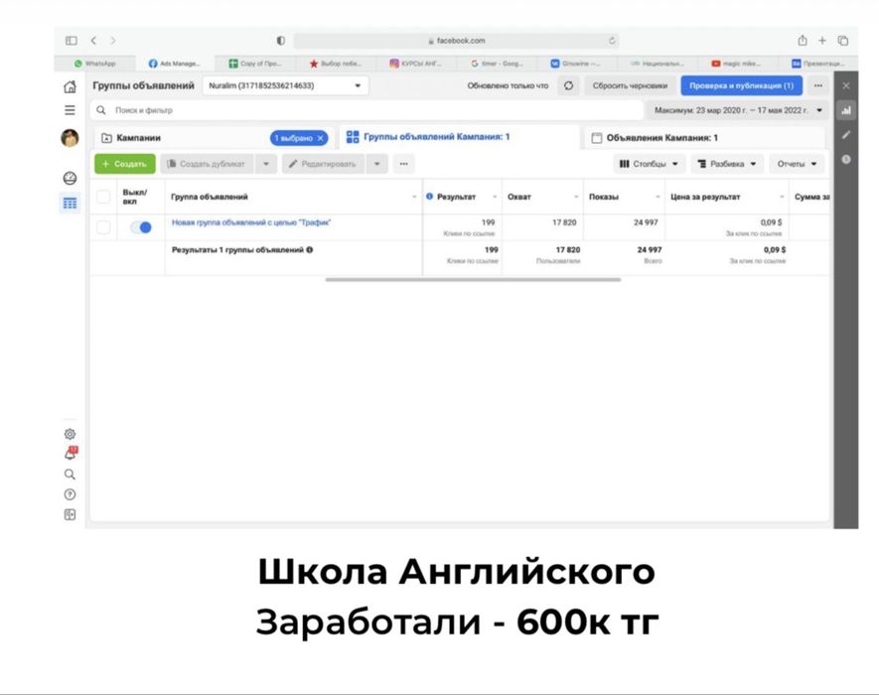Open Группа объявлений column sort arrow

[414, 197]
